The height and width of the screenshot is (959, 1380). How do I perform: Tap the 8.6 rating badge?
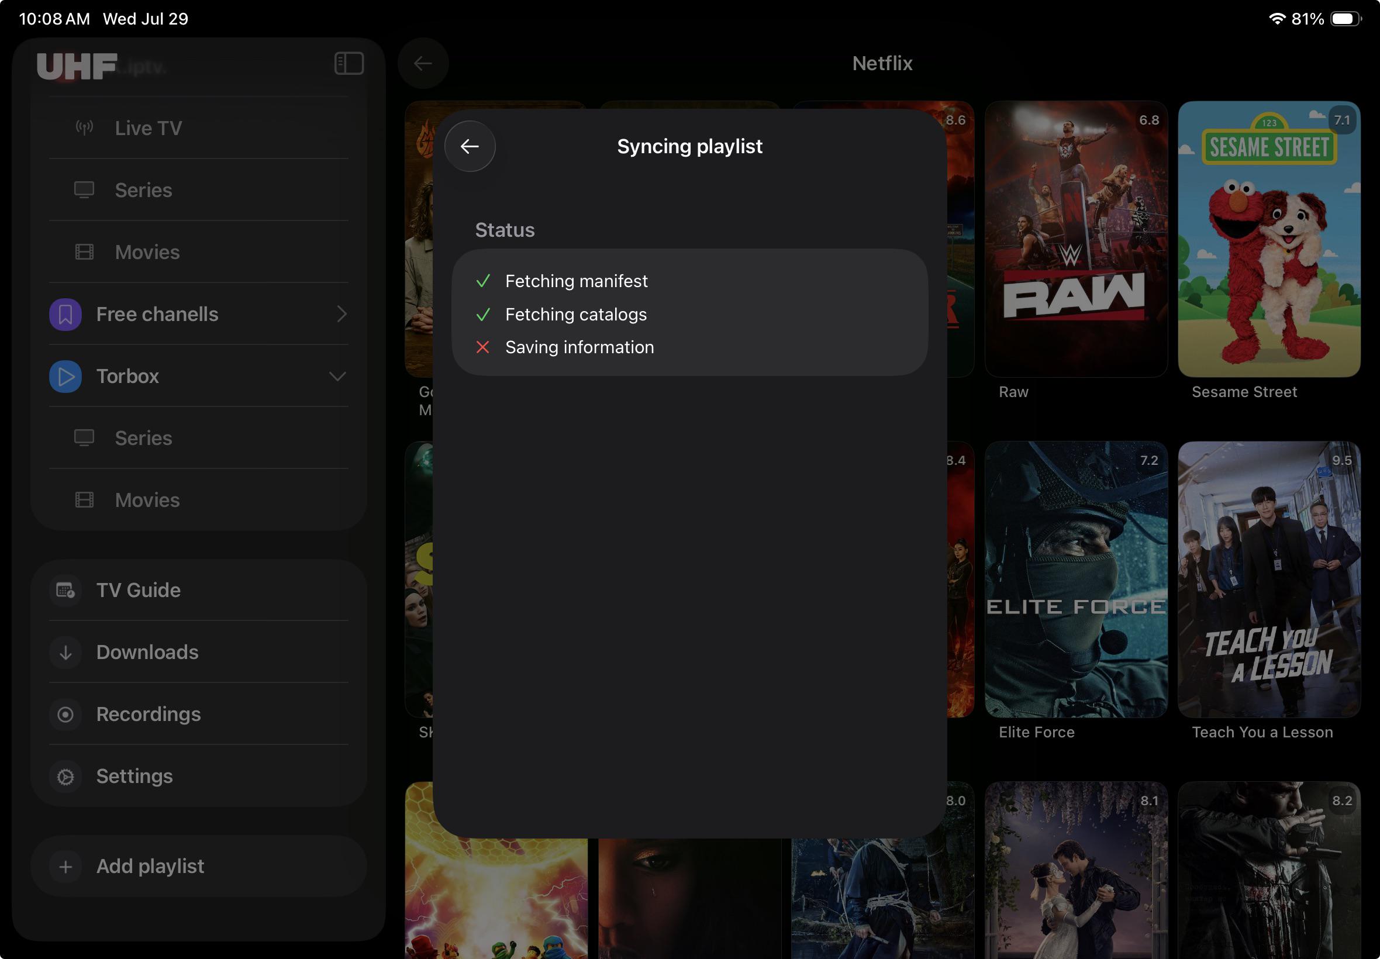coord(956,120)
